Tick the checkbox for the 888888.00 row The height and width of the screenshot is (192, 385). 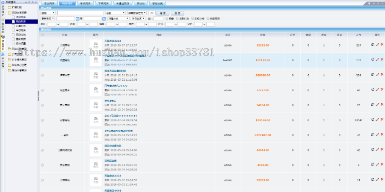[42, 75]
